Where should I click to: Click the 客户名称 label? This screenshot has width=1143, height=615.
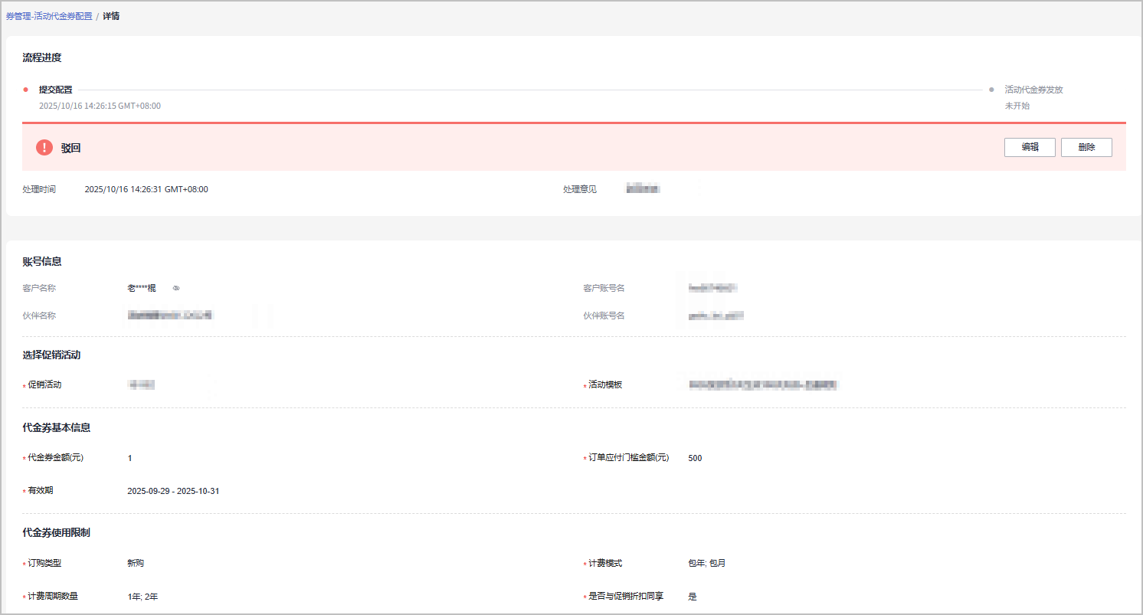39,289
